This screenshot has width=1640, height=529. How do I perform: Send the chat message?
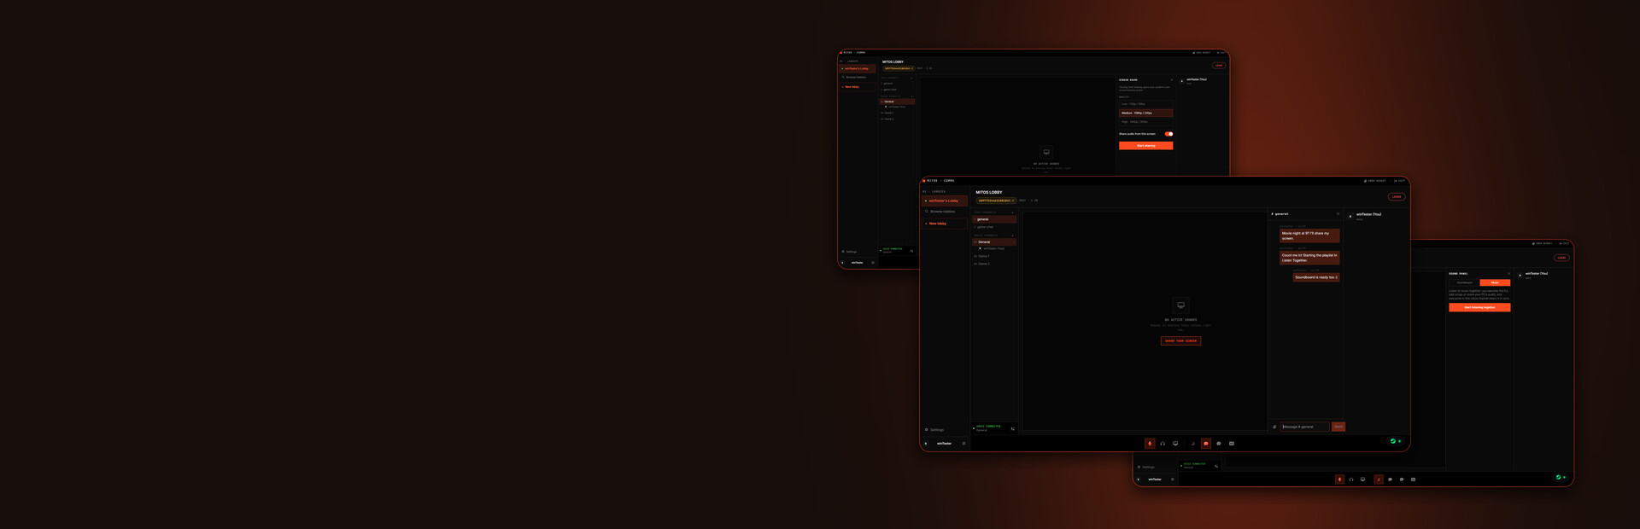[x=1338, y=427]
